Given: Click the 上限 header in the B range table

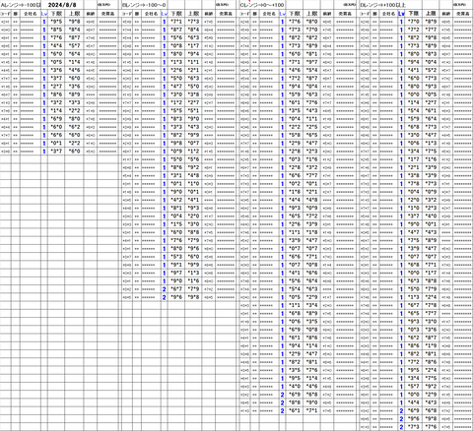Looking at the screenshot, I should point(193,14).
